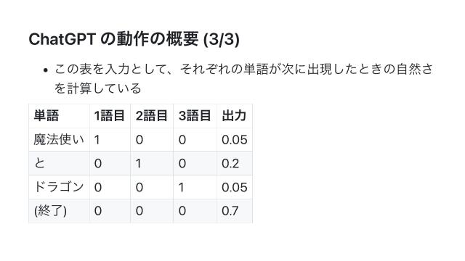The image size is (465, 261).
Task: Click the 1 in ドラゴン row
Action: click(195, 187)
